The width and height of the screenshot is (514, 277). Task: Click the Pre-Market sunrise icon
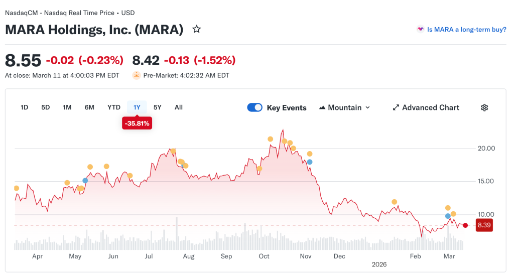pyautogui.click(x=137, y=75)
